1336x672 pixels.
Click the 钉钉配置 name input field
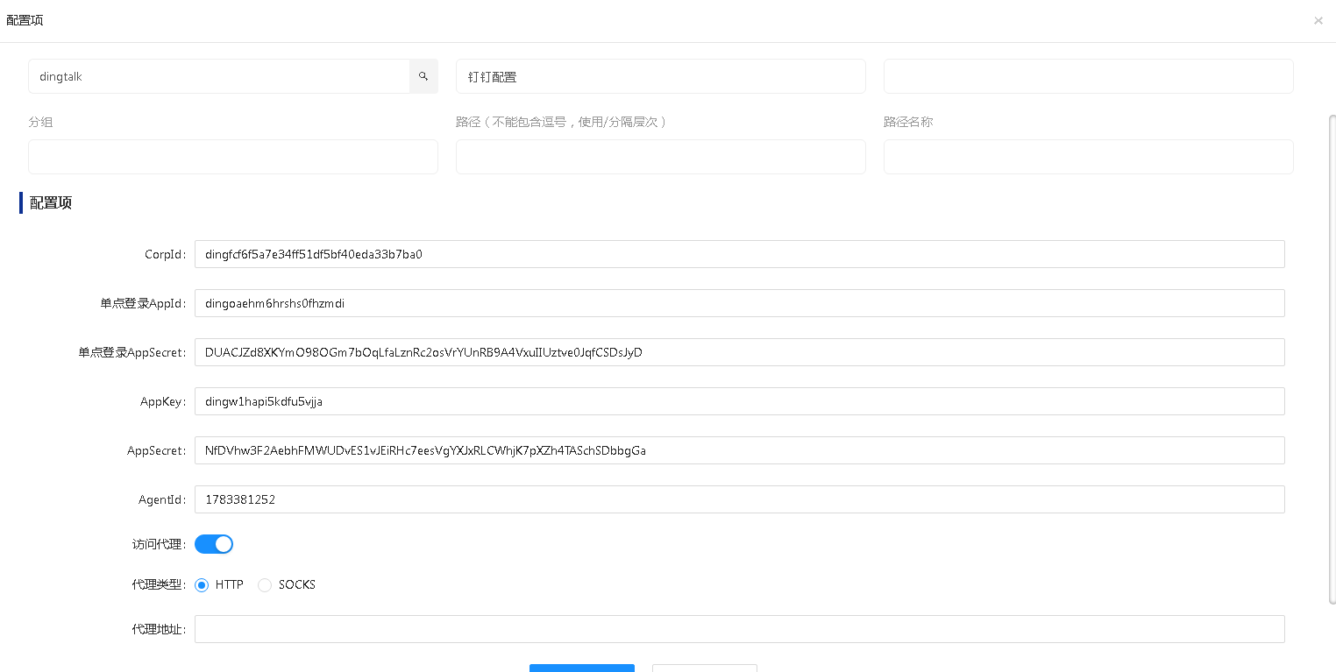point(661,76)
